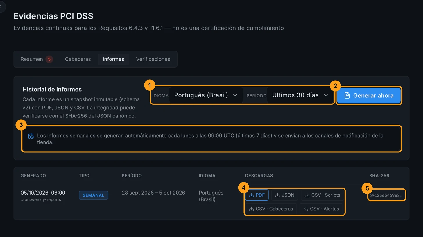Screen dimensions: 423x237
Task: Download the PDF report
Action: click(x=257, y=195)
